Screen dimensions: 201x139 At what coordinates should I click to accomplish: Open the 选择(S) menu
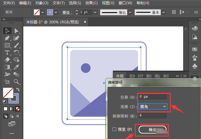75,3
